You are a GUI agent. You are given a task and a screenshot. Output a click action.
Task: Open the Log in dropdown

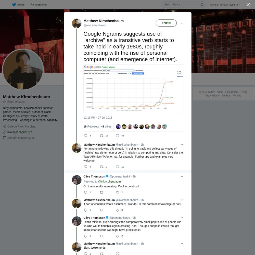[x=235, y=5]
